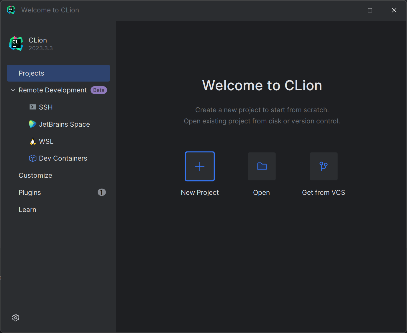Select the Dev Containers cube icon
Image resolution: width=407 pixels, height=333 pixels.
coord(32,158)
